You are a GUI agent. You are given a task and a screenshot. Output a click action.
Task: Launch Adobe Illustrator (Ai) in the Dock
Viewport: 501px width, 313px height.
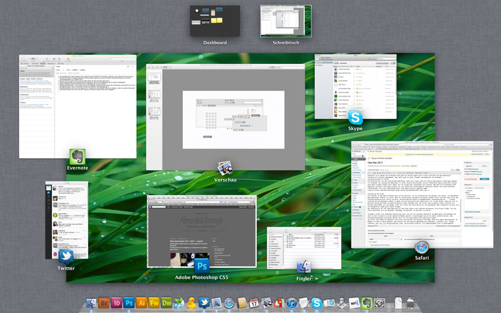tap(142, 303)
